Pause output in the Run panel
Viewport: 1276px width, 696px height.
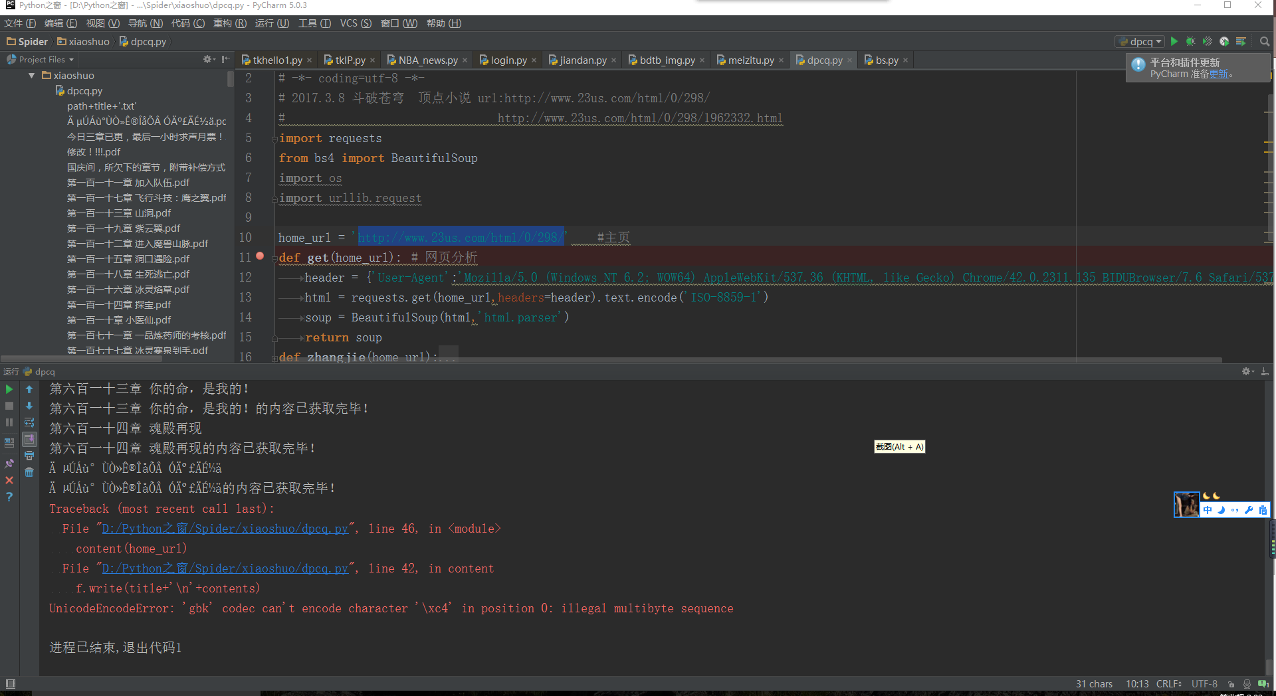9,422
